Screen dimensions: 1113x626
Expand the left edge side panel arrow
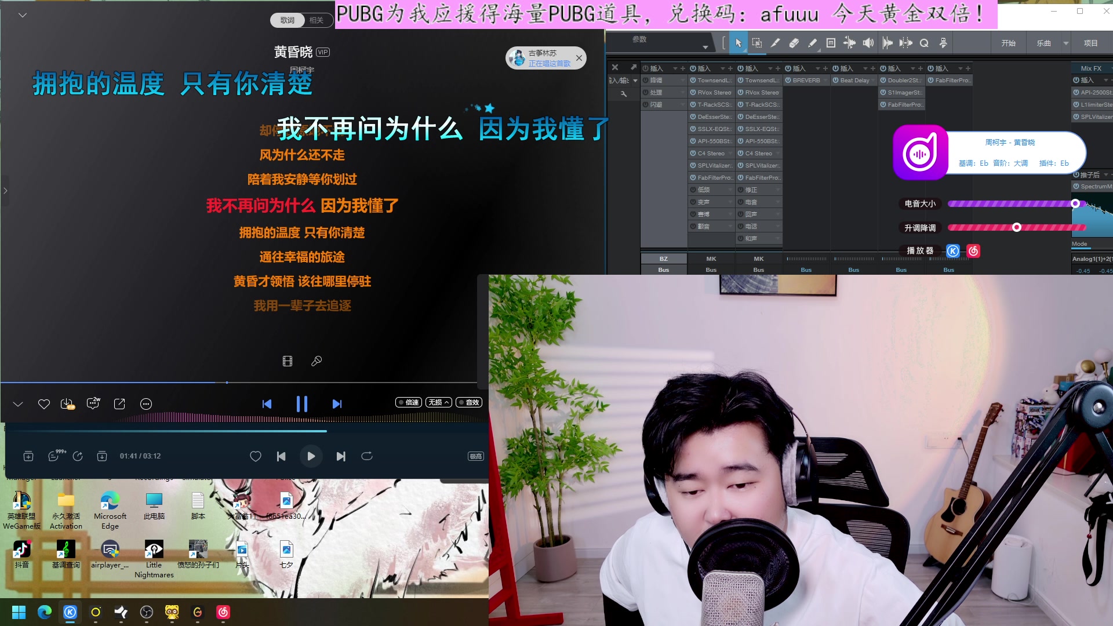(5, 190)
